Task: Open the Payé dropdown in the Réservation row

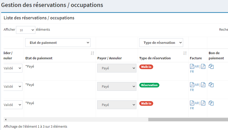Action: (x=117, y=87)
